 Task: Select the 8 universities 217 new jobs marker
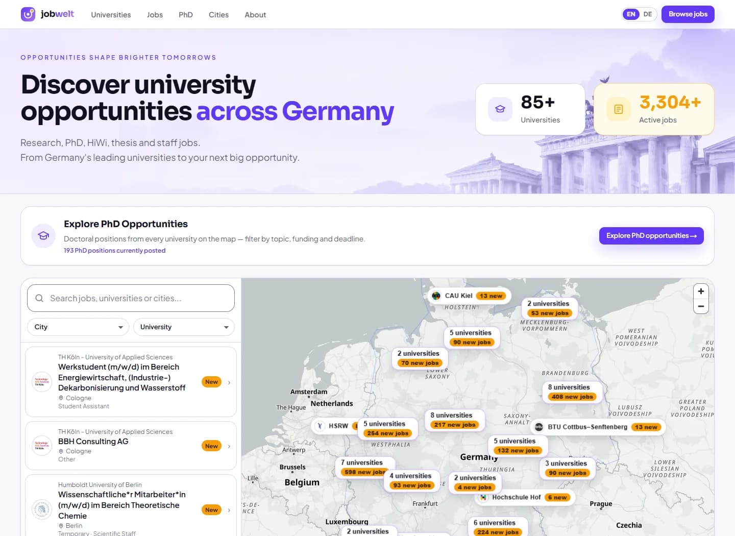[x=455, y=420]
